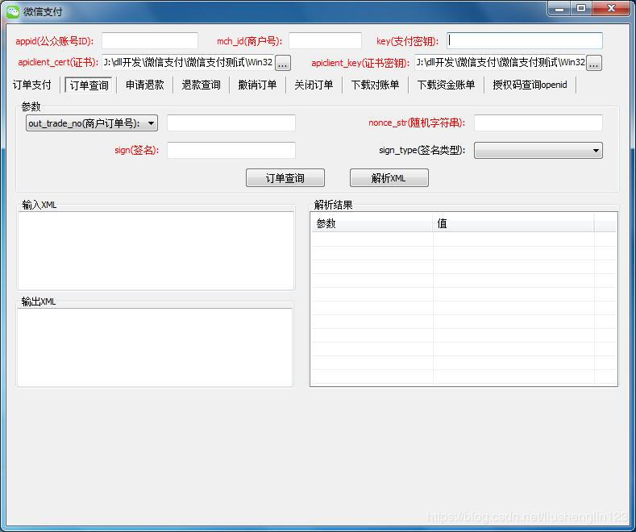
Task: Focus the mch_id (商户号) input field
Action: point(325,41)
